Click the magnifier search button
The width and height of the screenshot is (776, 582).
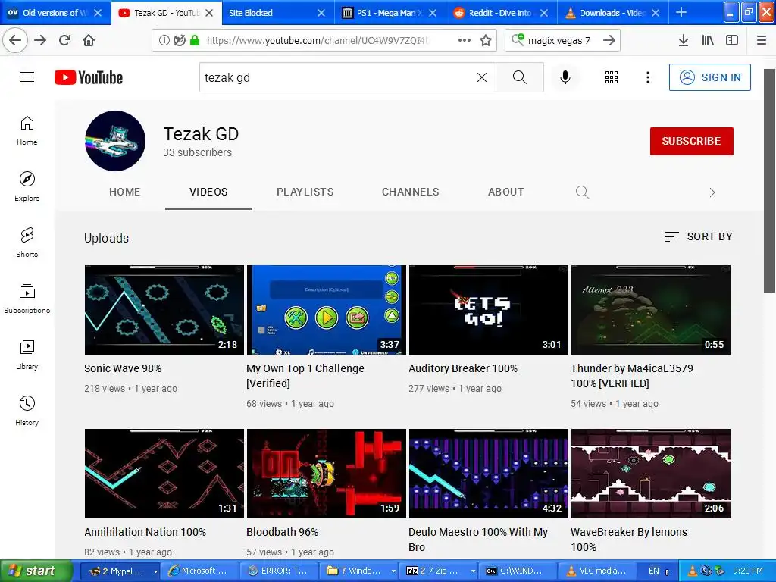[x=520, y=77]
